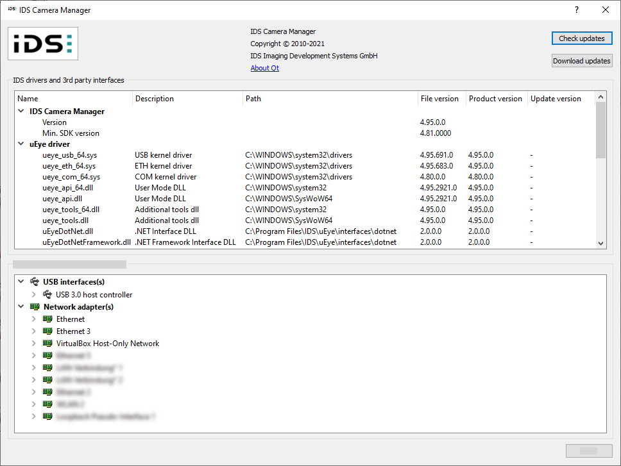
Task: Expand the Ethernet 3 adapter node
Action: click(33, 331)
